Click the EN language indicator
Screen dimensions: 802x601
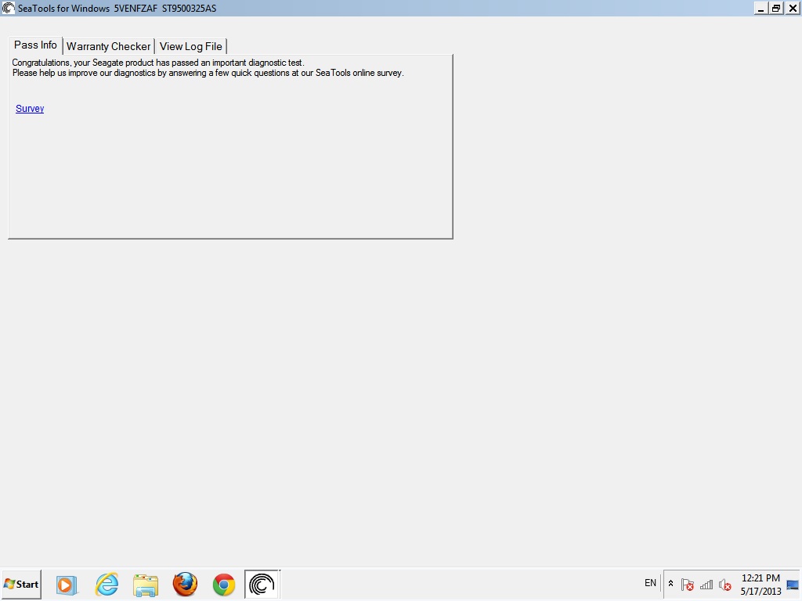tap(650, 583)
